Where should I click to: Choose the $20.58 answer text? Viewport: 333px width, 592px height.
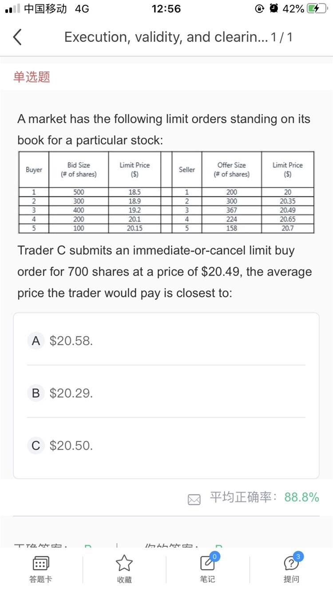coord(71,341)
